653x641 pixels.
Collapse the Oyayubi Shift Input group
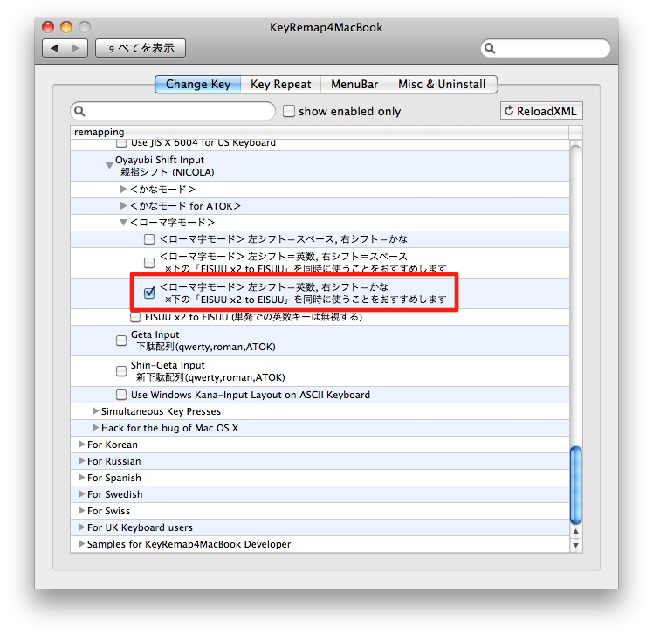tap(108, 162)
